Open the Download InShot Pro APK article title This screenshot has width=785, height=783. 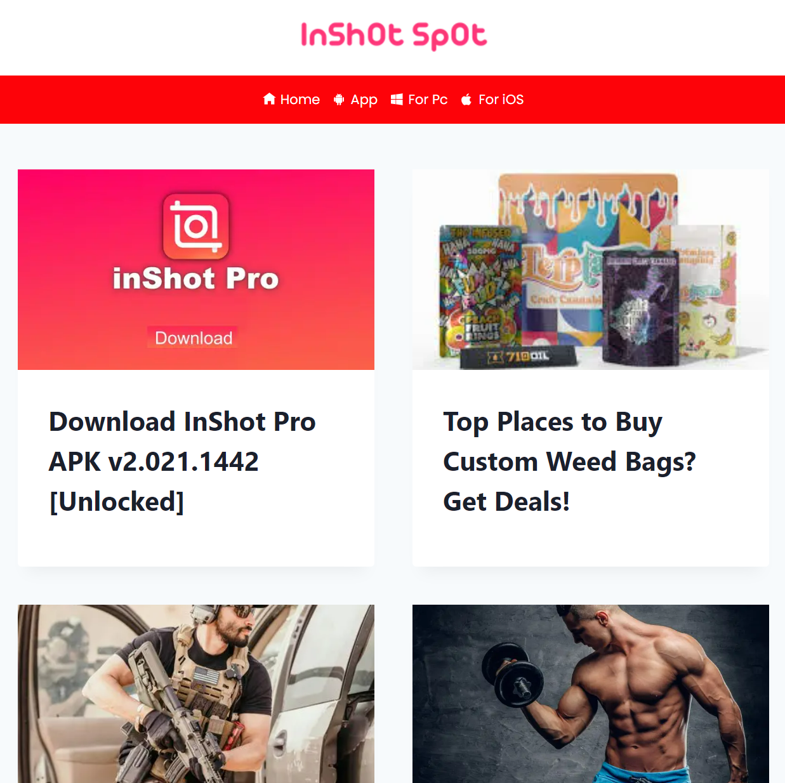point(183,461)
